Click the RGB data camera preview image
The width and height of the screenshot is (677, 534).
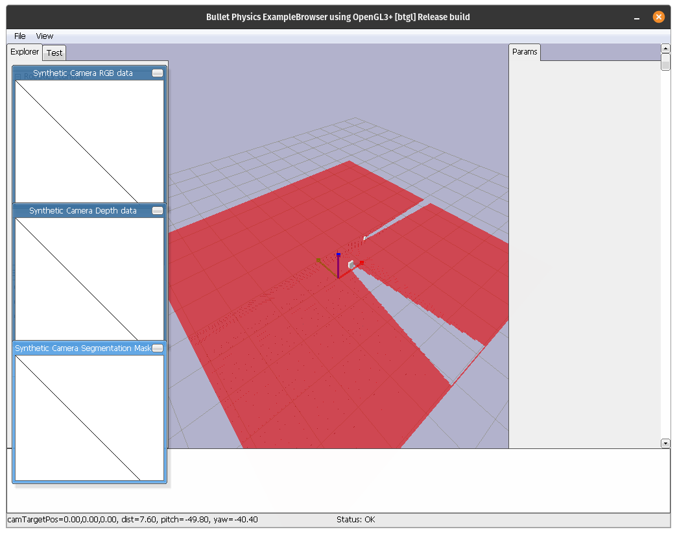point(89,141)
